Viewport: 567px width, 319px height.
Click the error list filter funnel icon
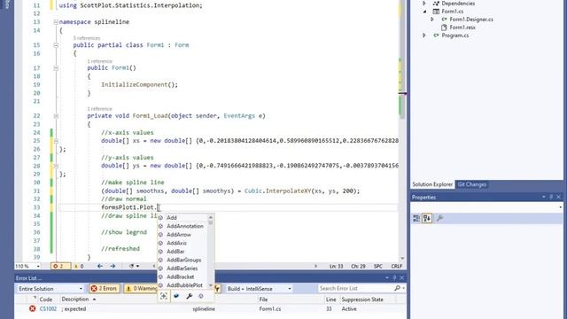tap(217, 289)
